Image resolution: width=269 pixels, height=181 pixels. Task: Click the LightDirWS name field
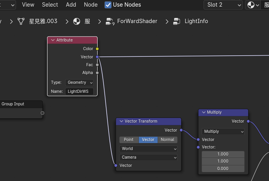click(80, 91)
